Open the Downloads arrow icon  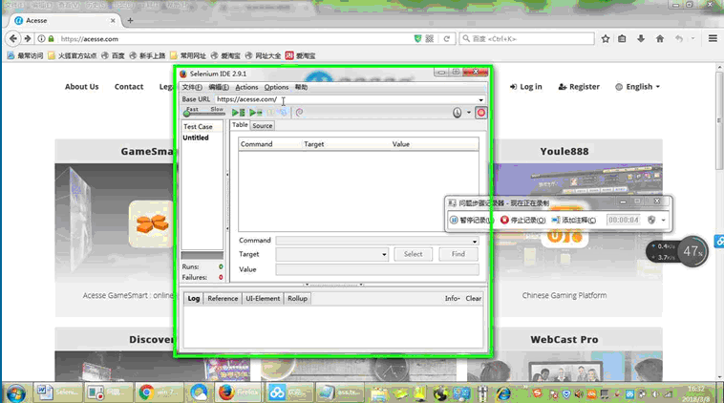pyautogui.click(x=641, y=39)
